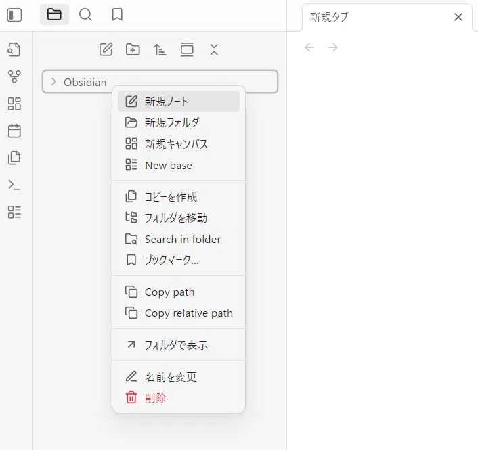The image size is (478, 450).
Task: Choose the red 削除 menu entry
Action: [179, 398]
